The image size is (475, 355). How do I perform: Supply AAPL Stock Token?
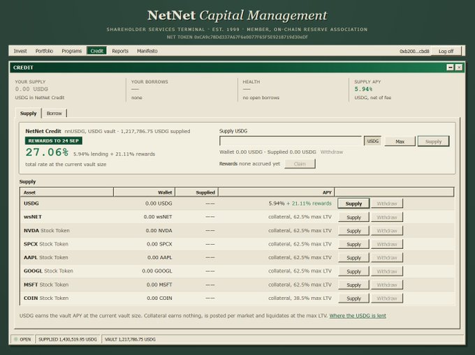coord(353,257)
